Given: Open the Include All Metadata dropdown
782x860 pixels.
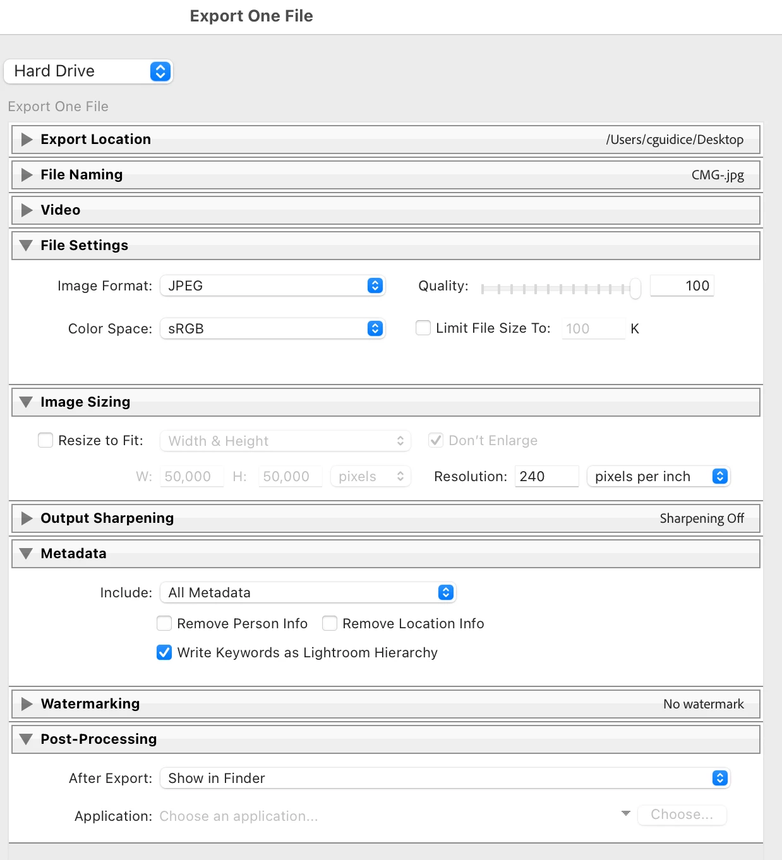Looking at the screenshot, I should click(x=308, y=593).
